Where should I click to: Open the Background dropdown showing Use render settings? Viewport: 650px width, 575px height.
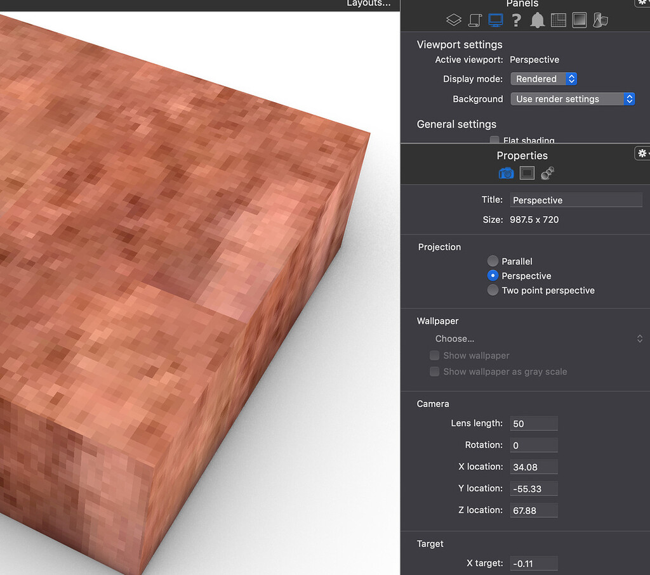[573, 99]
